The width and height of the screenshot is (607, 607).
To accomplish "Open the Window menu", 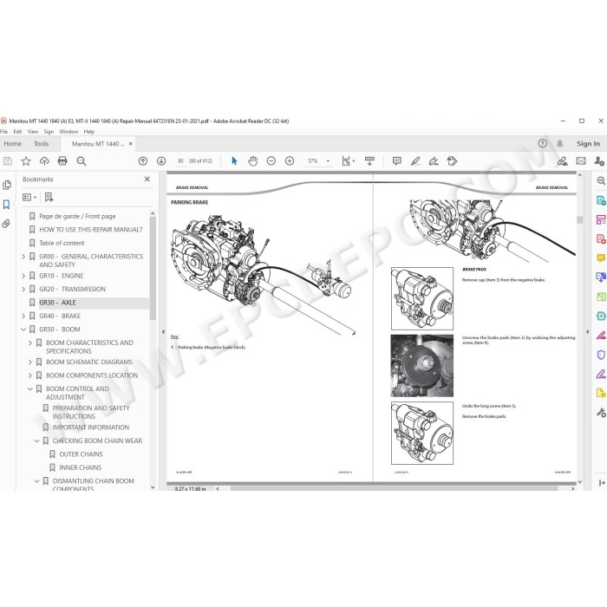I will point(69,132).
